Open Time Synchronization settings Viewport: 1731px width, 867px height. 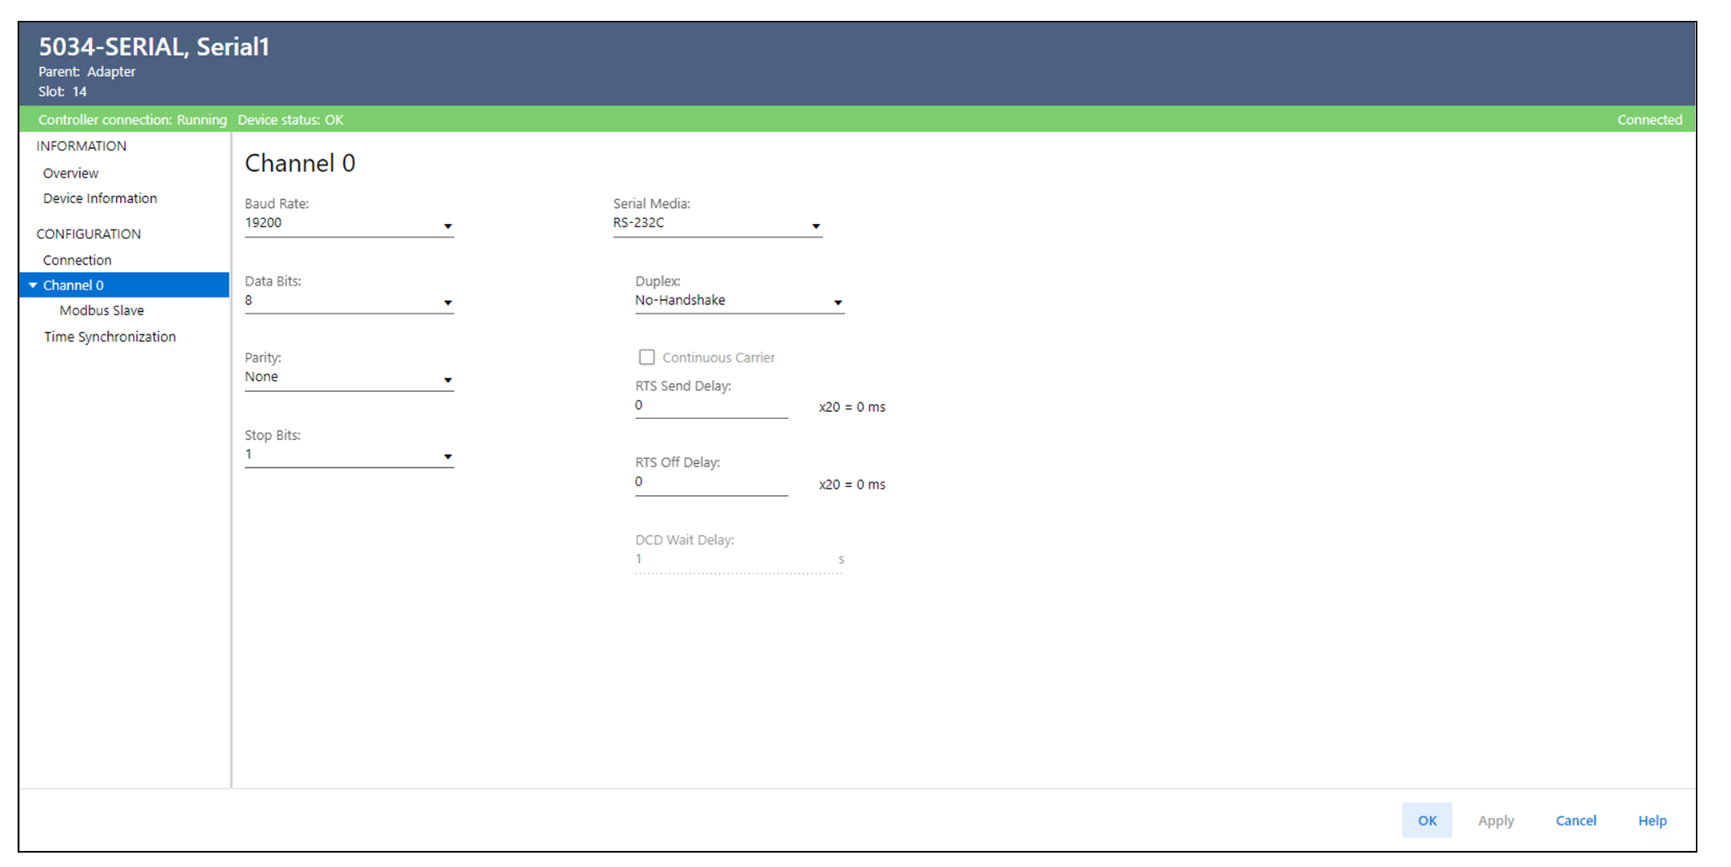click(110, 337)
